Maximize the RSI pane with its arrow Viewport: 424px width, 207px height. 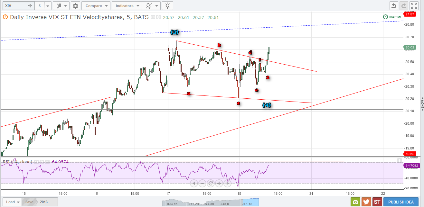tap(400, 160)
